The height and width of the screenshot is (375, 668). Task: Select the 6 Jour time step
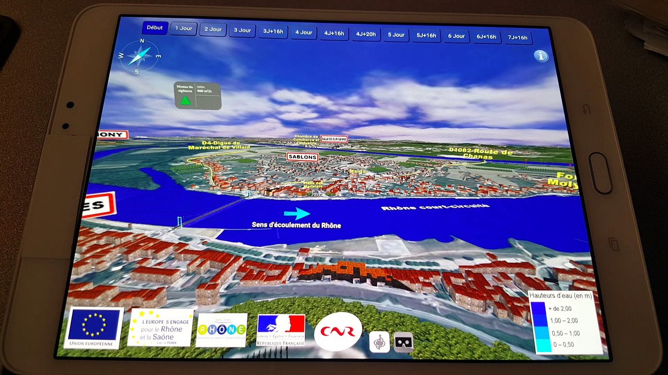tap(456, 36)
